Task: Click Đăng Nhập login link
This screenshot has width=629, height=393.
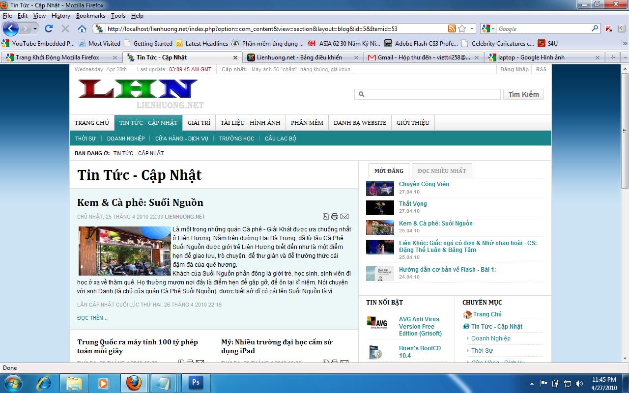Action: (515, 69)
